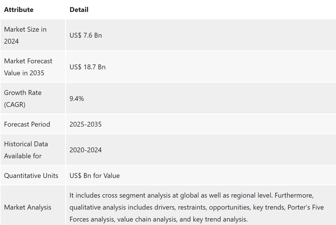Select the 2025-2035 forecast period value
Viewport: 336px width, 225px height.
click(85, 124)
